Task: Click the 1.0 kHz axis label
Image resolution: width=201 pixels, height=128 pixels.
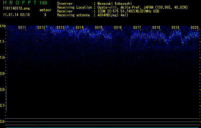Action: point(3,58)
